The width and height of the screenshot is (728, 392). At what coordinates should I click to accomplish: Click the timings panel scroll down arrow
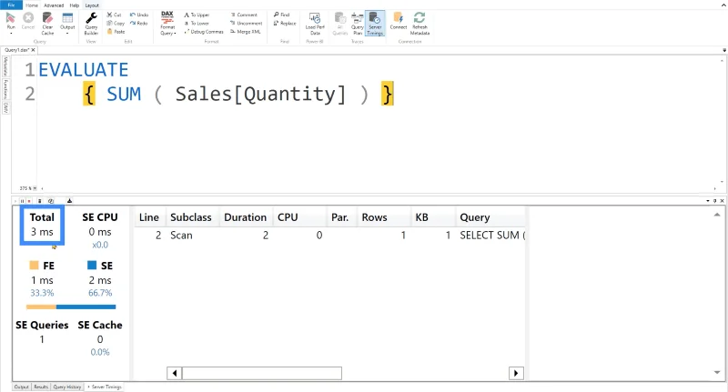717,372
